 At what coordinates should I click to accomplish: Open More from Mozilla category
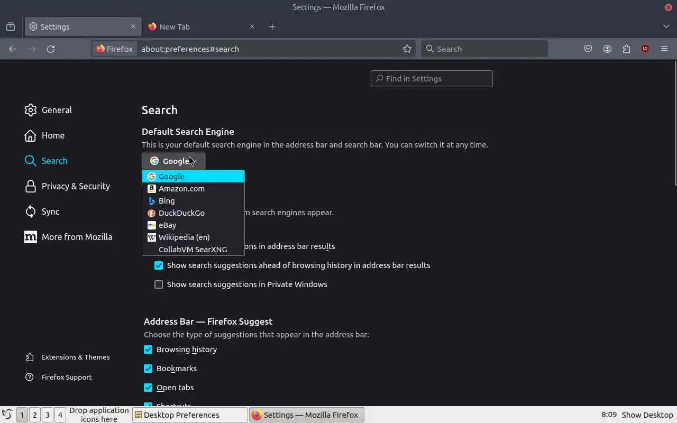(x=68, y=237)
